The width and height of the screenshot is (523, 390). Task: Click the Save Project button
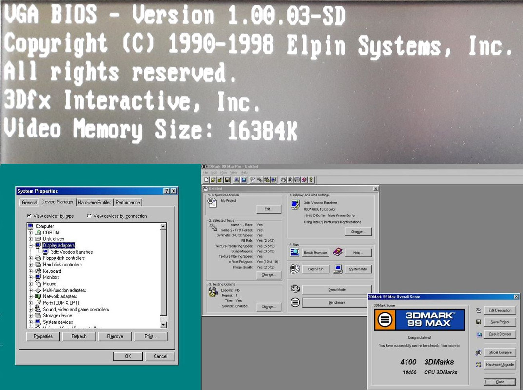point(500,322)
